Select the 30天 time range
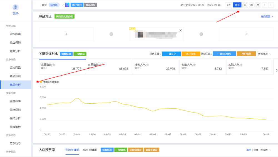The height and width of the screenshot is (157, 278). tap(237, 5)
